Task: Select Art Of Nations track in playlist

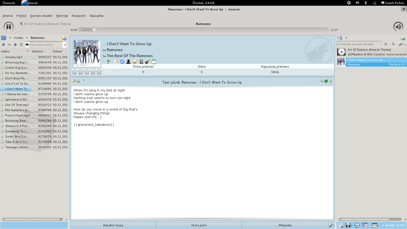Action: coord(372,52)
